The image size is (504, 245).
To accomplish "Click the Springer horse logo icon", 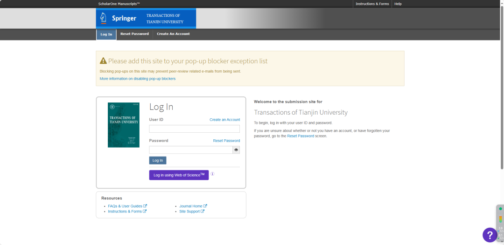I will coord(103,18).
